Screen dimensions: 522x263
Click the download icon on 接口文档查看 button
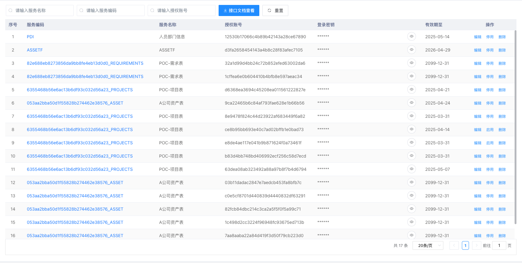click(x=225, y=10)
